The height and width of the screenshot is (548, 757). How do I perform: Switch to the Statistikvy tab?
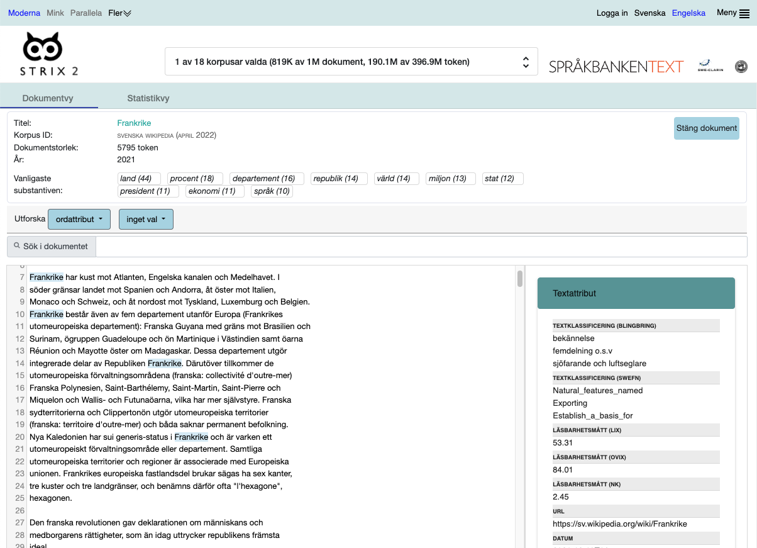click(148, 98)
